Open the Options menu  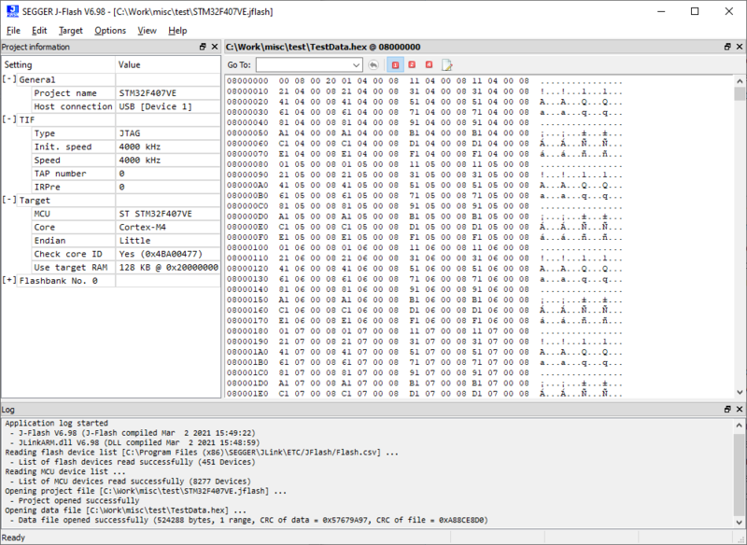click(x=110, y=31)
